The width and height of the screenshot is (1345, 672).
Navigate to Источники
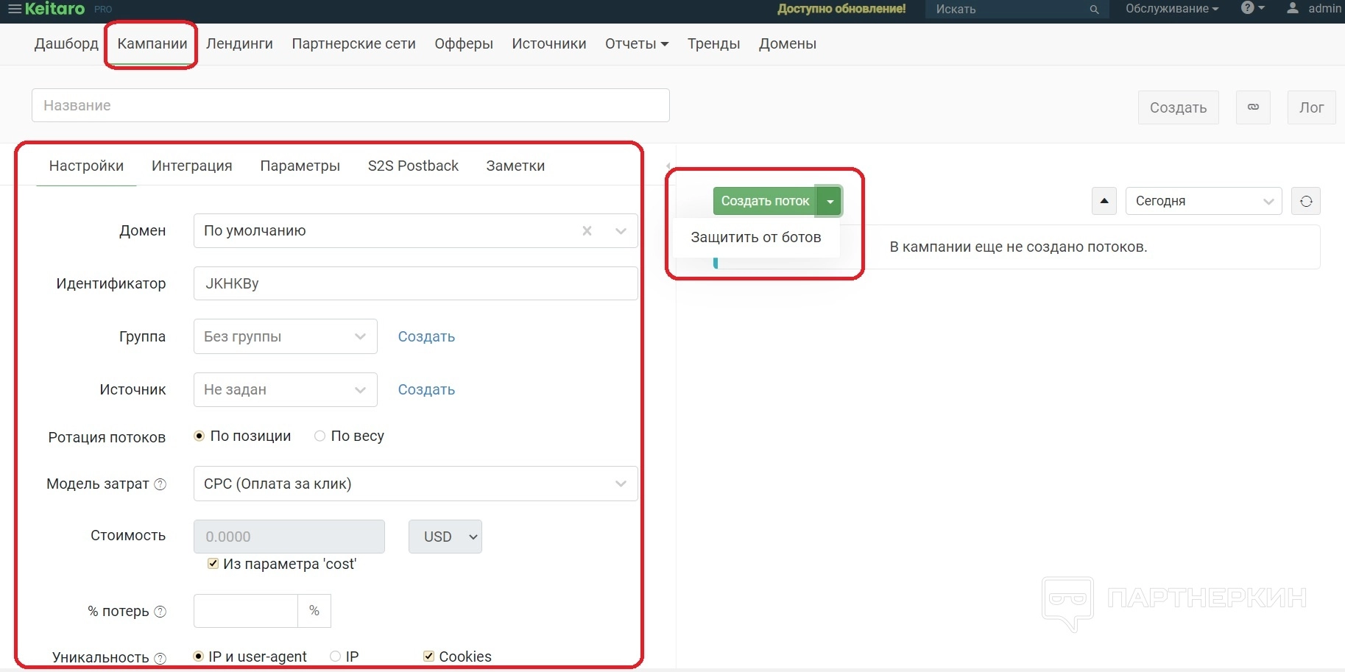pos(549,43)
